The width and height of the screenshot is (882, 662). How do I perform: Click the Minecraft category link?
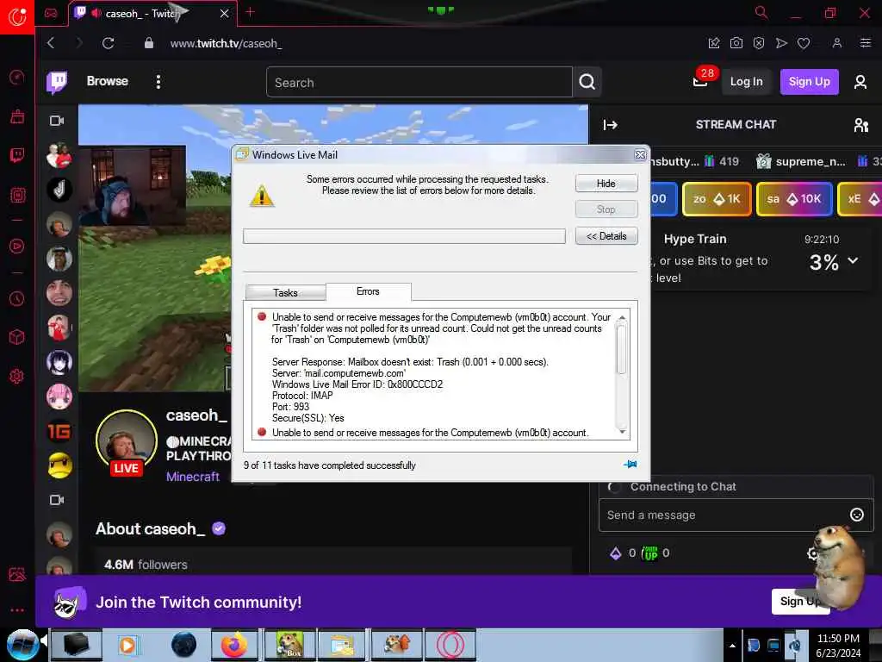[x=193, y=477]
